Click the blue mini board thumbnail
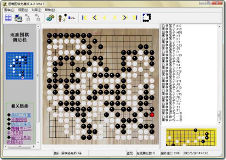The image size is (226, 160). [20, 66]
